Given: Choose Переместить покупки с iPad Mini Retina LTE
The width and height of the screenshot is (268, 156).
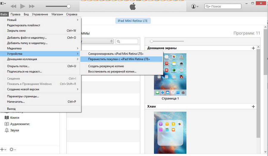Looking at the screenshot, I should (119, 59).
